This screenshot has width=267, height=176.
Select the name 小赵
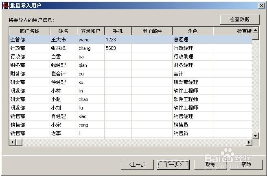tap(56, 99)
